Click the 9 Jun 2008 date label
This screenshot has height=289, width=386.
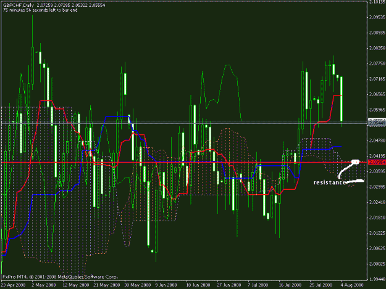coord(166,285)
